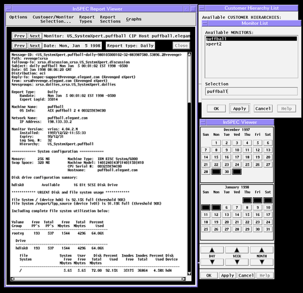Select January 31 in calendar
The height and width of the screenshot is (293, 303).
point(268,229)
